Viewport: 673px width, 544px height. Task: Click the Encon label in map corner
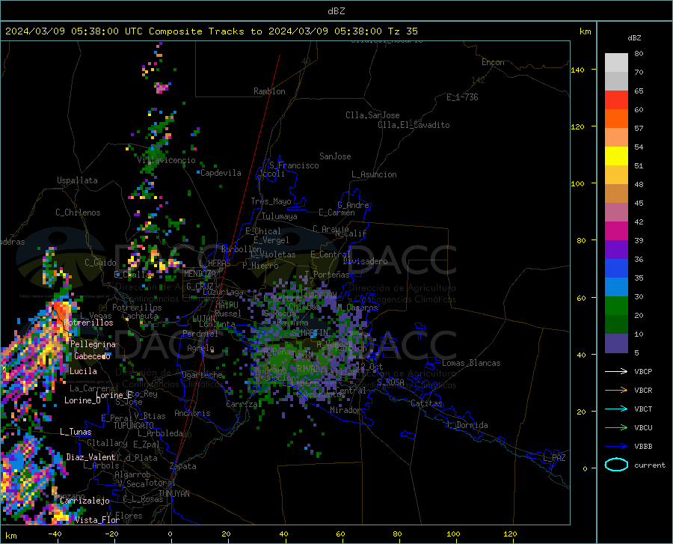click(x=493, y=62)
